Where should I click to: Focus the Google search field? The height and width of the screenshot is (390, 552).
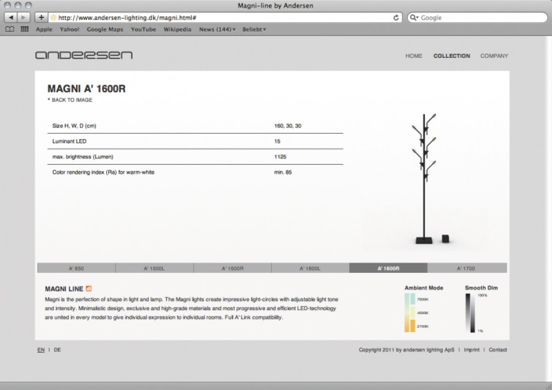[x=477, y=17]
